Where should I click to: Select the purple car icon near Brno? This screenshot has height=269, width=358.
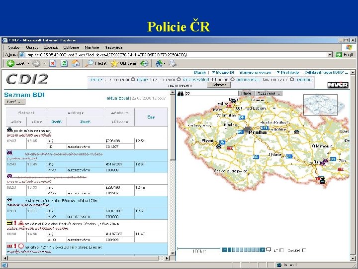click(x=324, y=162)
